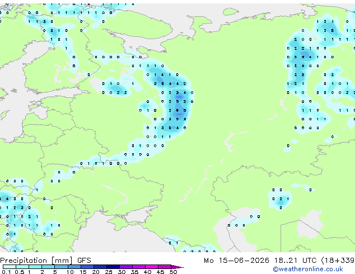
Task: Click the legend label '10'
Action: [70, 272]
